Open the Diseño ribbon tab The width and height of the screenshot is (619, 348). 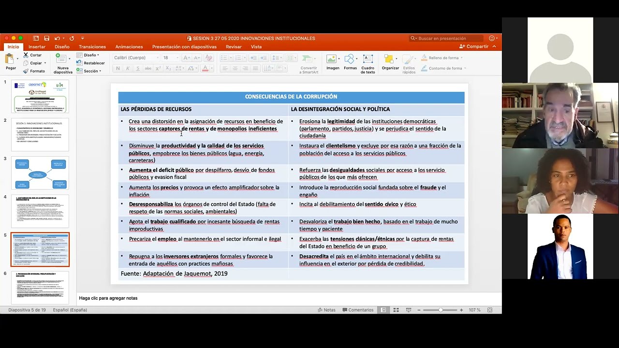(62, 47)
